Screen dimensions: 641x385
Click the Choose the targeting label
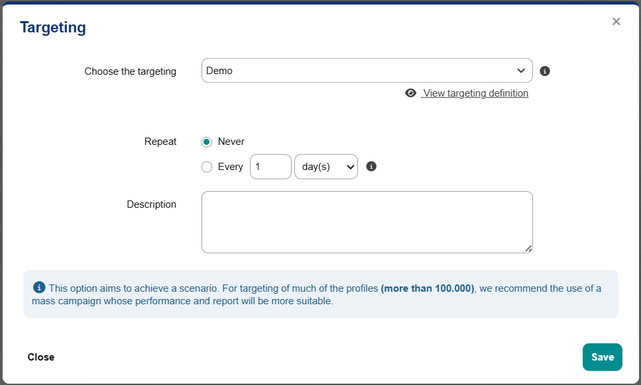[x=131, y=71]
